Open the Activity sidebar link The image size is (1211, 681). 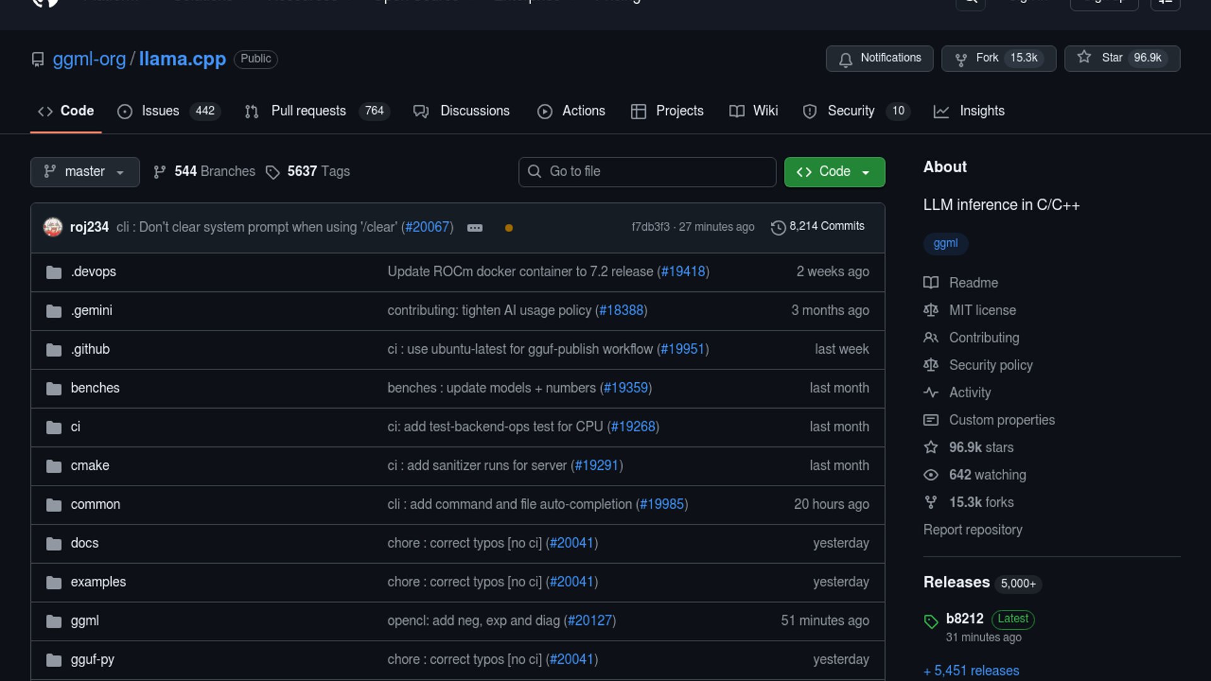point(969,392)
